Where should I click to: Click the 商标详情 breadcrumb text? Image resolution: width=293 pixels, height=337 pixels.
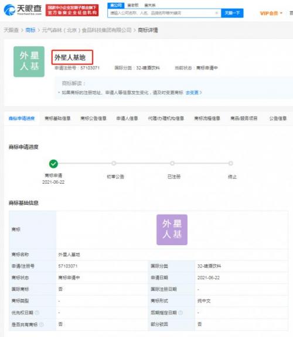click(148, 30)
